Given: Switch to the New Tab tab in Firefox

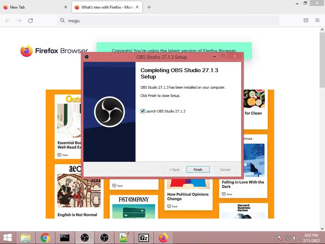Looking at the screenshot, I should point(35,7).
